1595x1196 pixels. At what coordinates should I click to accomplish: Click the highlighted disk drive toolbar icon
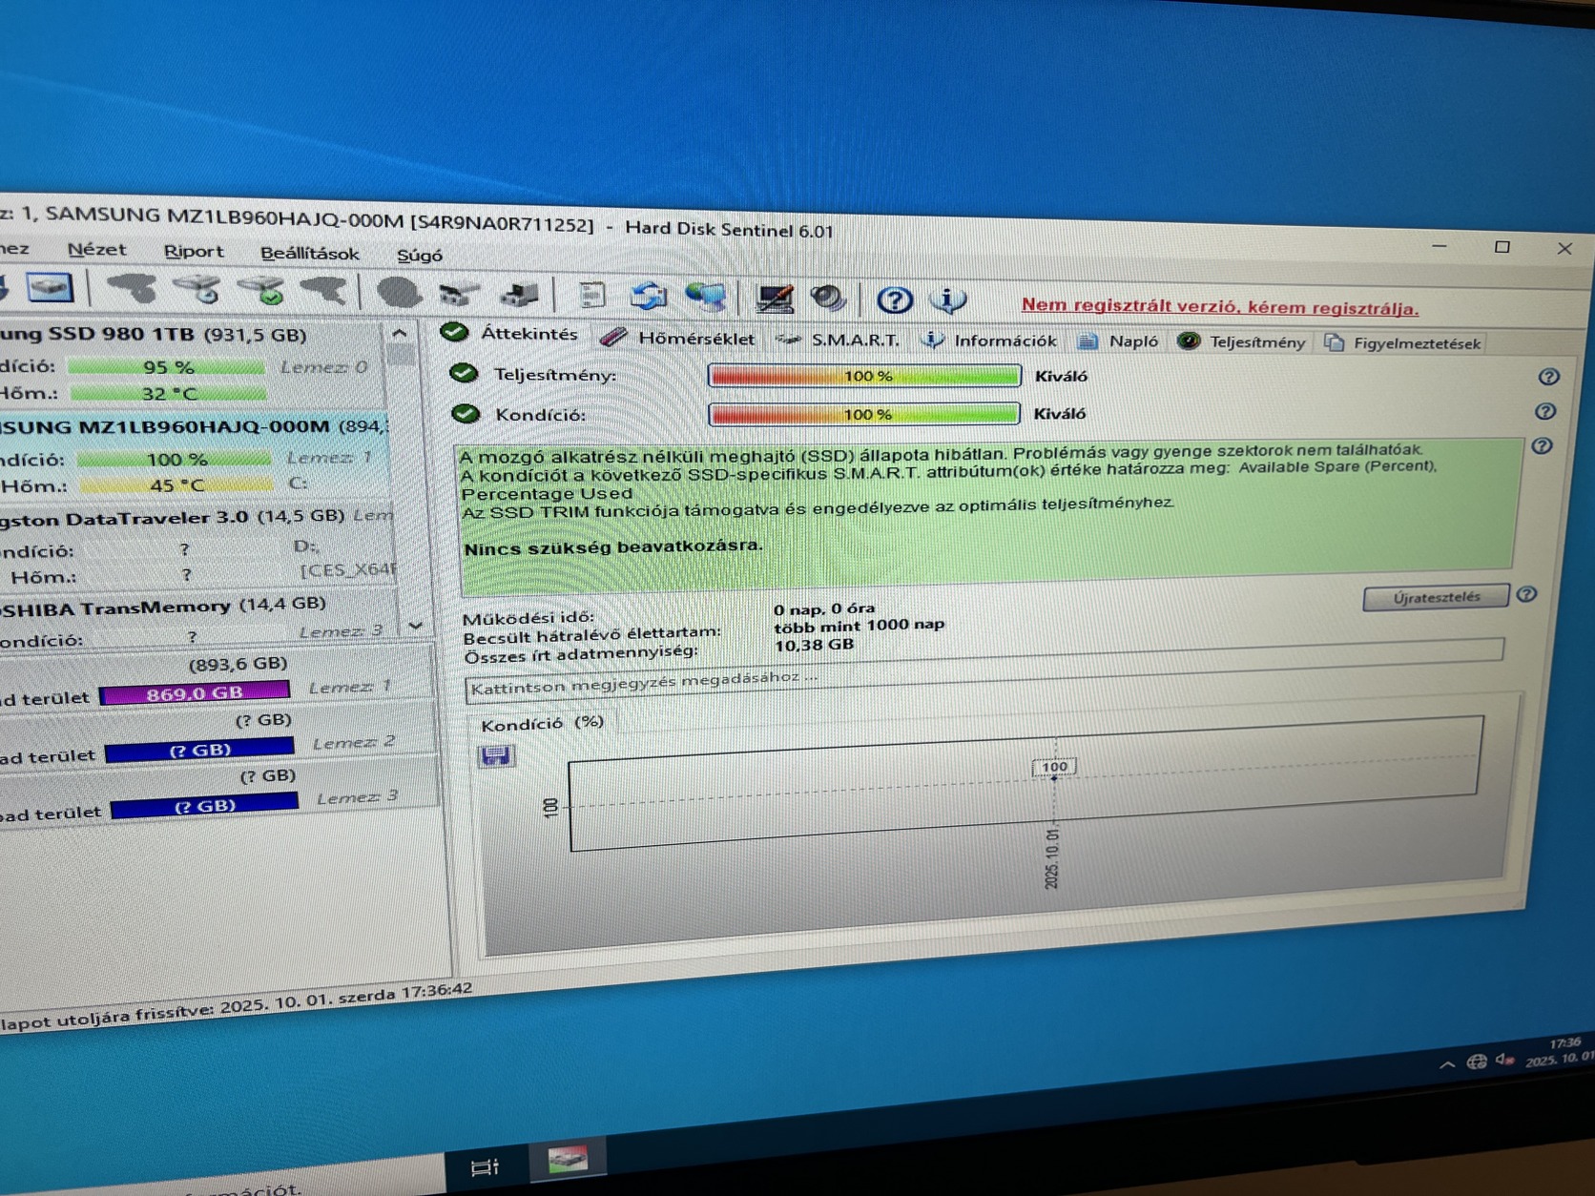pyautogui.click(x=51, y=286)
